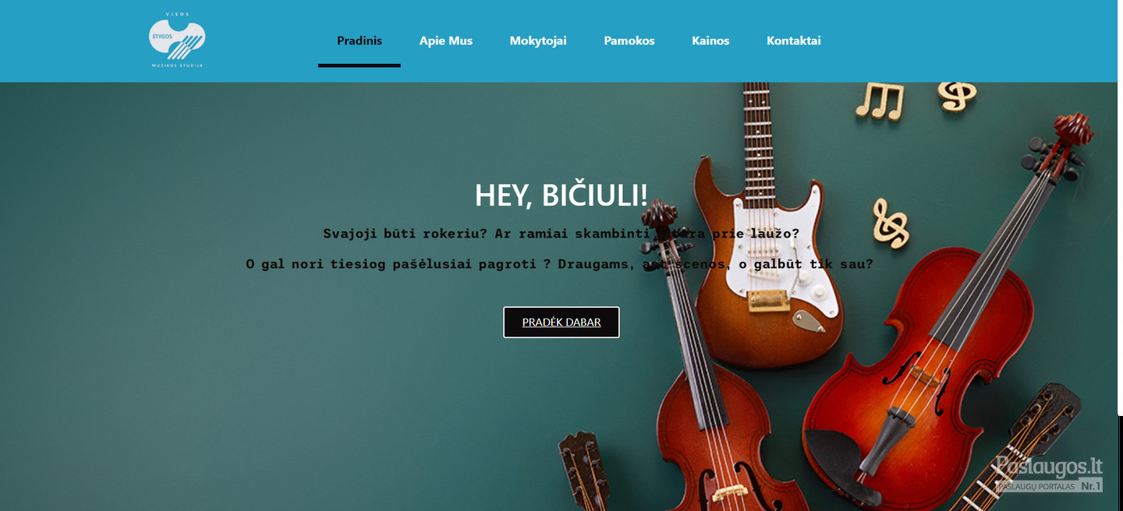Click the Nr.1 badge in the watermark
Screen dimensions: 1123x511
point(1091,486)
